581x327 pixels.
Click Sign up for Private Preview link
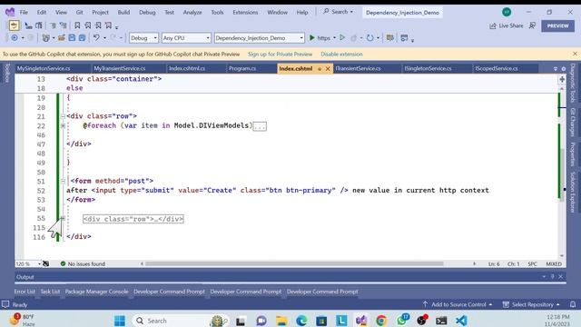click(281, 54)
